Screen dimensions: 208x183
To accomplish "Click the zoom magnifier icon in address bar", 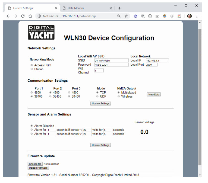I will point(119,16).
